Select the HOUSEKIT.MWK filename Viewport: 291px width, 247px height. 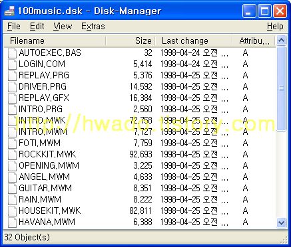click(50, 211)
